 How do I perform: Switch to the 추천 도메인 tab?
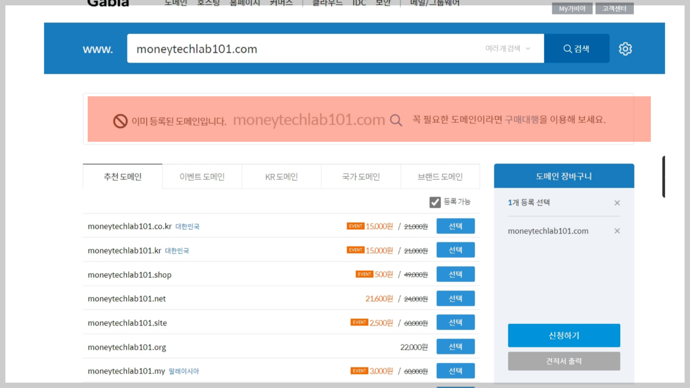123,176
